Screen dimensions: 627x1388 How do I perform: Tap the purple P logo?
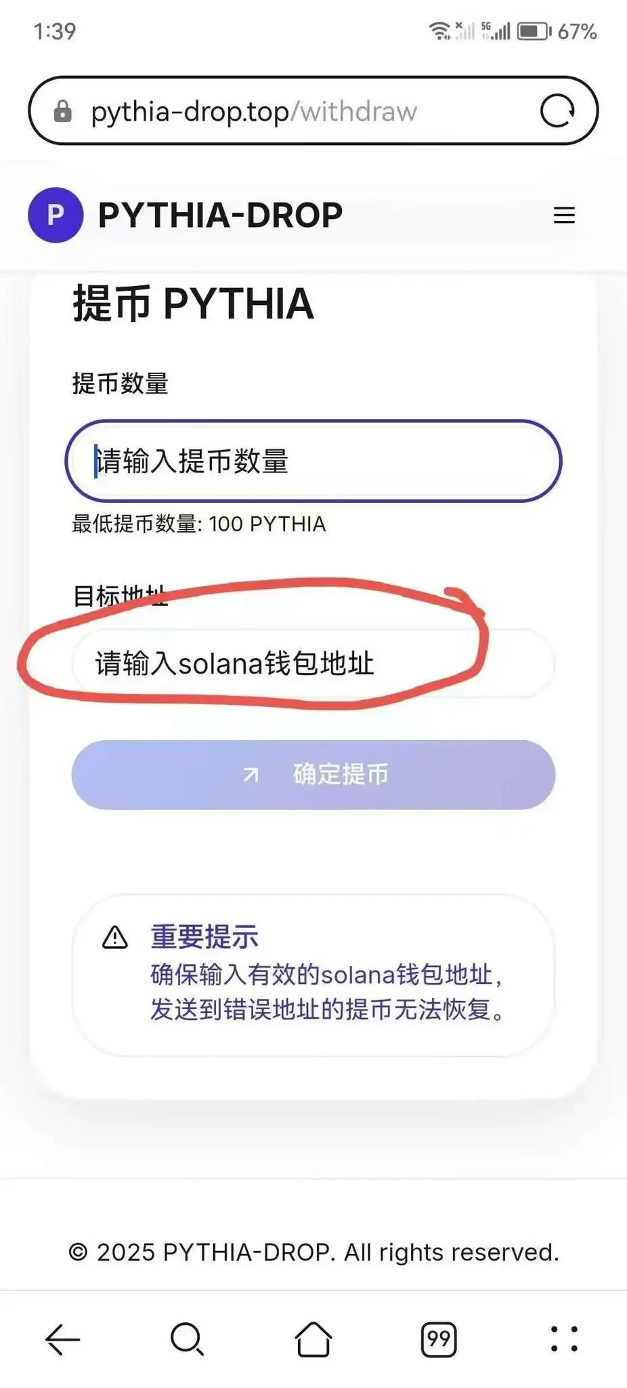pyautogui.click(x=56, y=215)
